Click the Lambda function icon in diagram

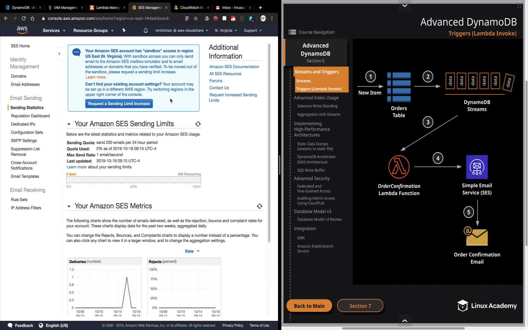pos(399,167)
